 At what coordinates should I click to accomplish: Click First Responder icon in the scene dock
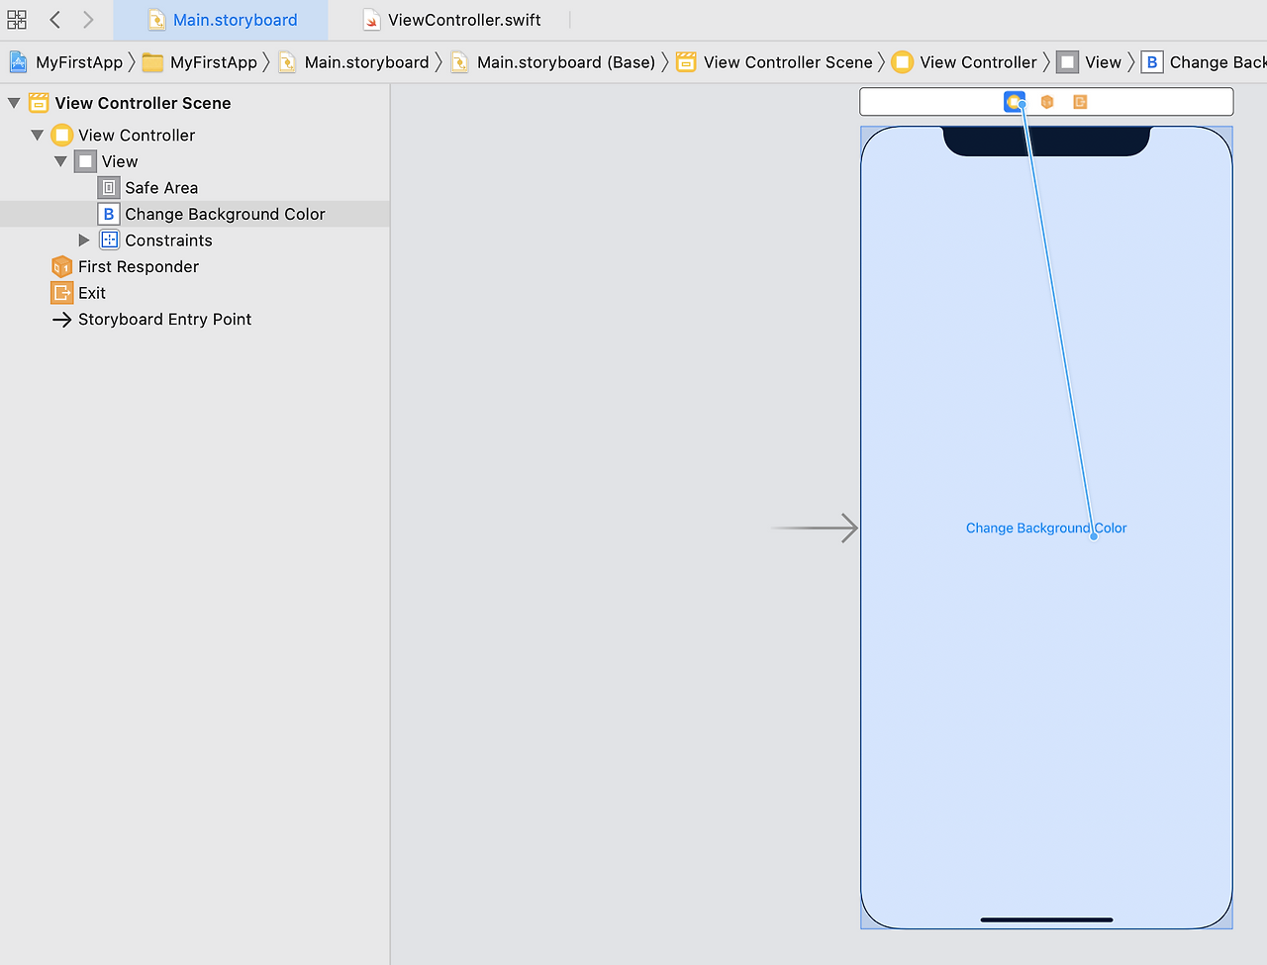[x=1047, y=102]
